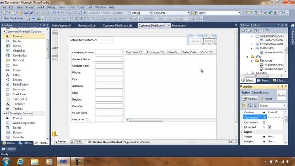Screen dimensions: 295x166
Task: Open the Debug menu
Action: [51, 7]
